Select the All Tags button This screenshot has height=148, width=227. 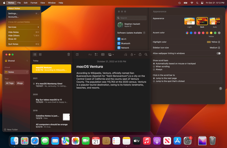10,83
